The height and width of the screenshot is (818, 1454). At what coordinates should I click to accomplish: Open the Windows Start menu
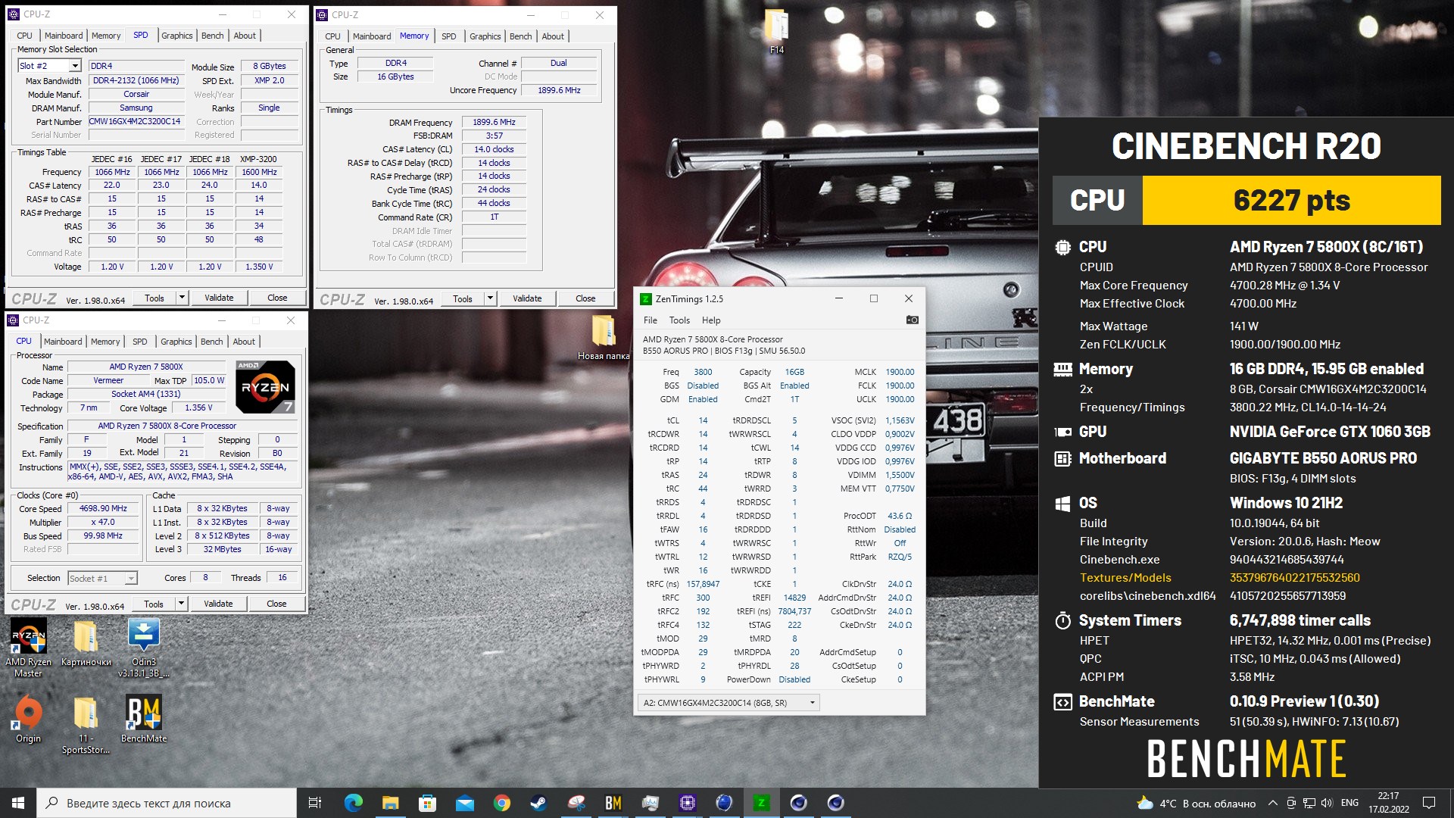pos(18,803)
